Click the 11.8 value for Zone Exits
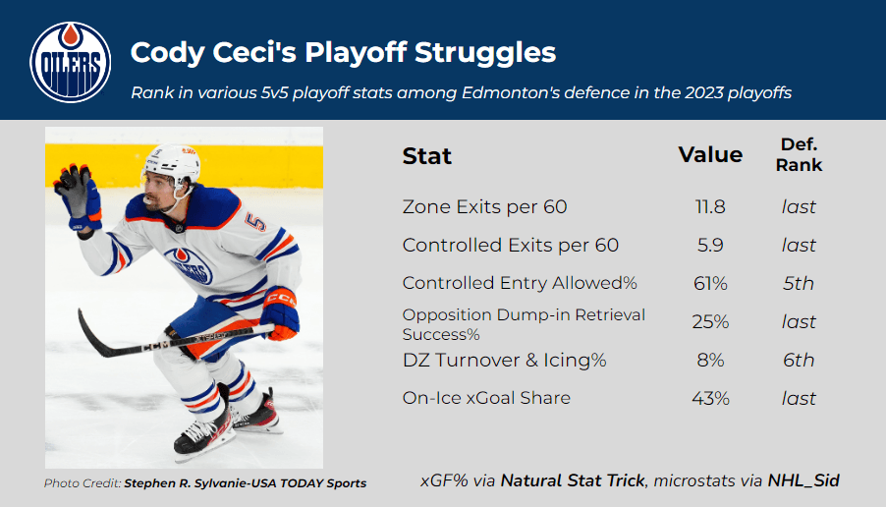This screenshot has height=507, width=886. pyautogui.click(x=709, y=207)
